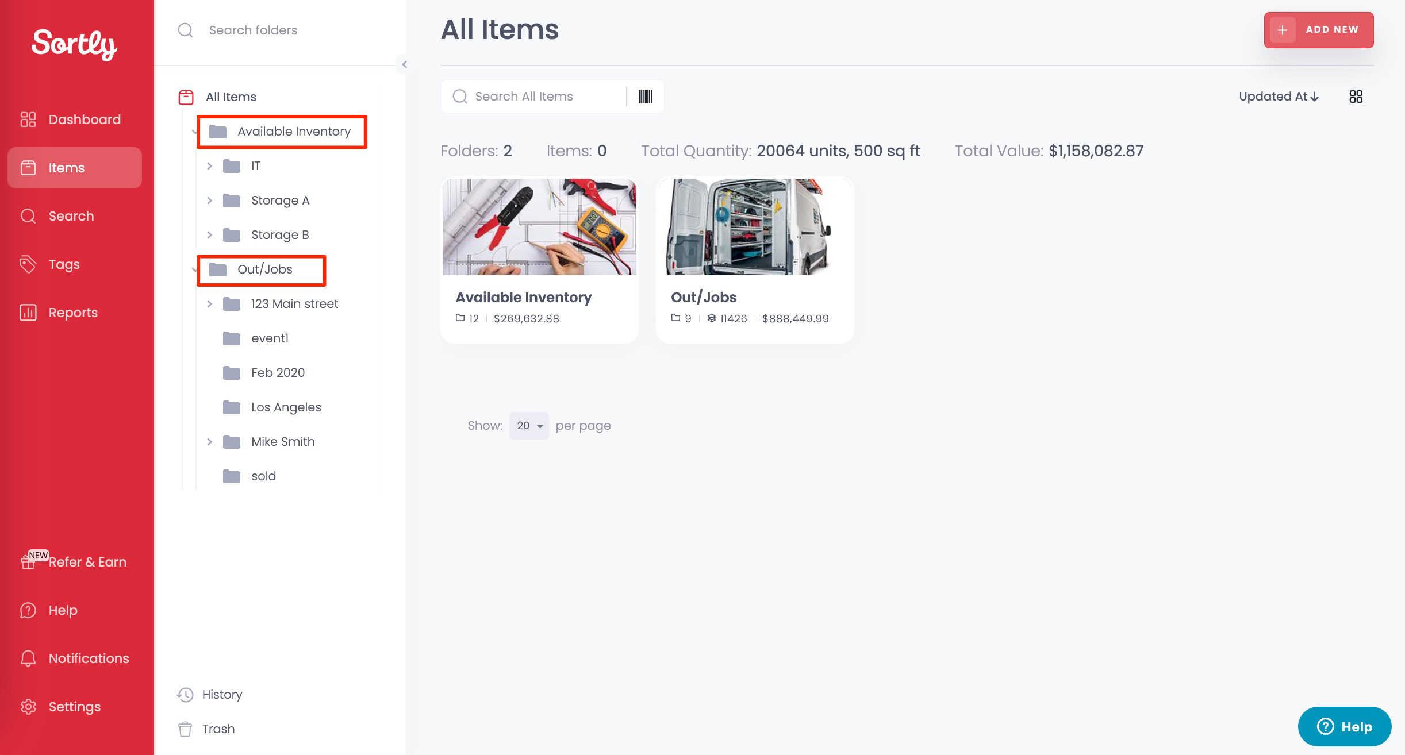View the History log

coord(210,694)
